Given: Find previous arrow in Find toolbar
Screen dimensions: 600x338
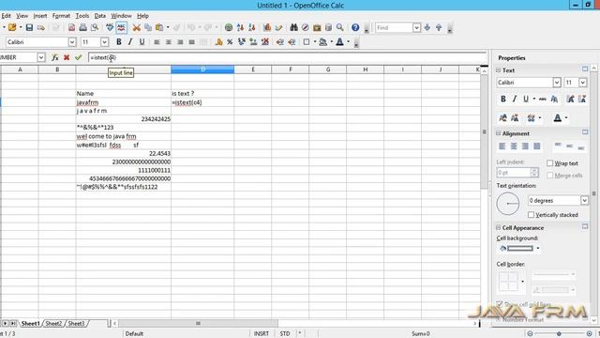Looking at the screenshot, I should tap(439, 27).
